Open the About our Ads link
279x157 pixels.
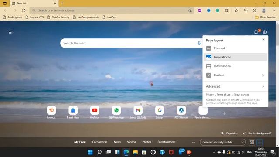[x=241, y=95]
